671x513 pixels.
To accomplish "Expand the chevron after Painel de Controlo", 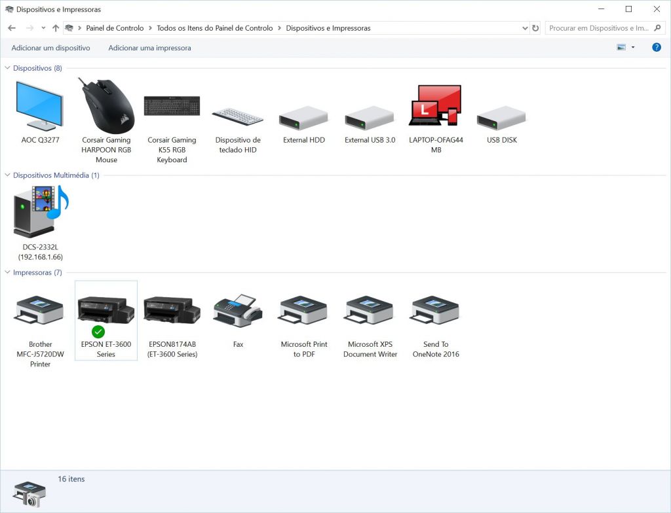I will click(x=150, y=28).
